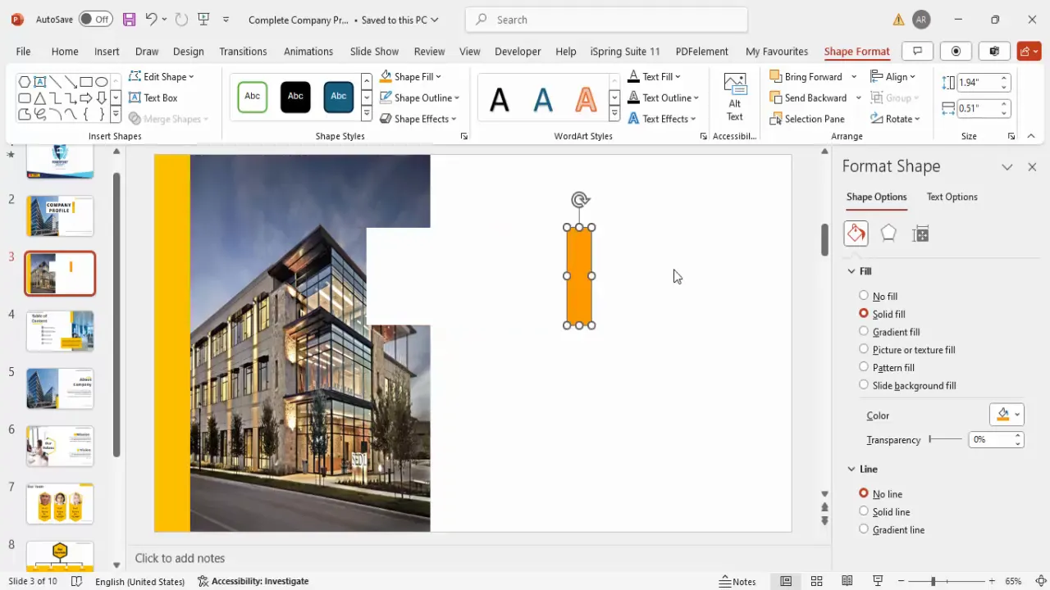Apply the blue Abc shape style
This screenshot has width=1050, height=590.
(339, 97)
